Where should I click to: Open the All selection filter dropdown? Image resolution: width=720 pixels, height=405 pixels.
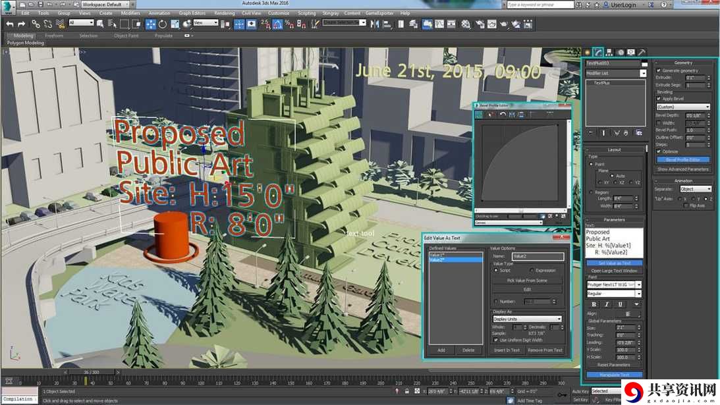click(x=81, y=22)
